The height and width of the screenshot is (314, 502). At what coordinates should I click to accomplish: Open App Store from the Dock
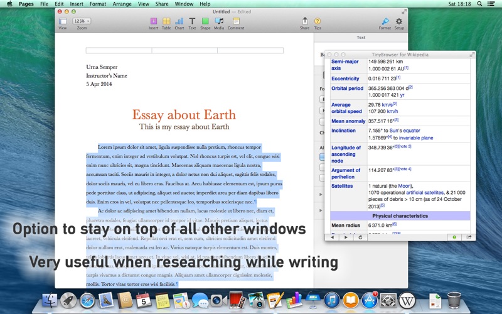click(370, 301)
